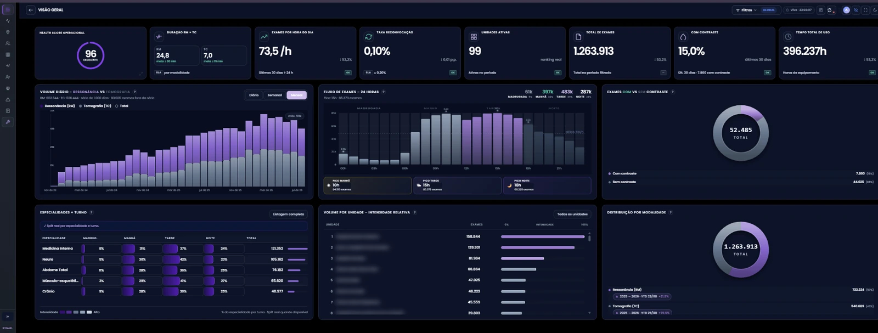The height and width of the screenshot is (333, 878).
Task: Select Pico Noite 18h card
Action: (x=547, y=185)
